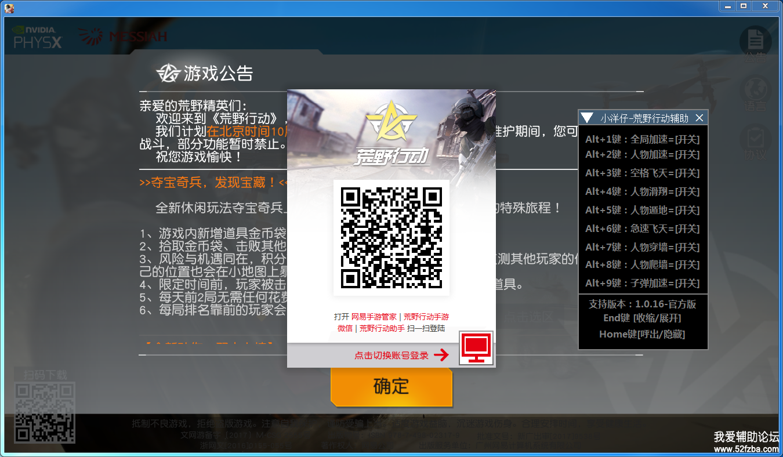783x457 pixels.
Task: Open the 语言 language globe icon
Action: pyautogui.click(x=755, y=94)
